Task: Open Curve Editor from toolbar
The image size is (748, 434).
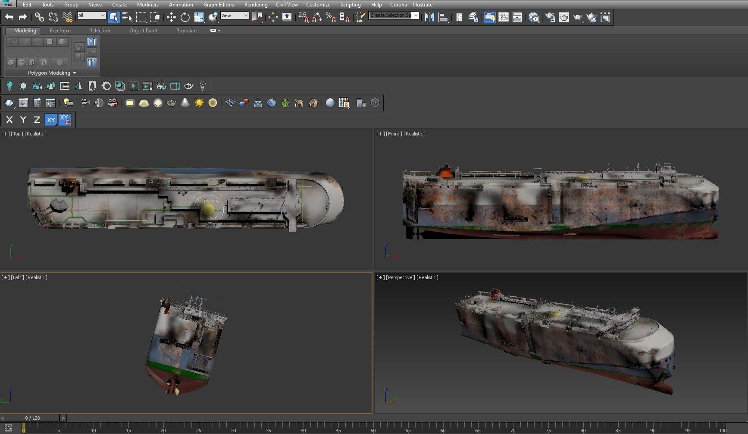Action: tap(504, 17)
